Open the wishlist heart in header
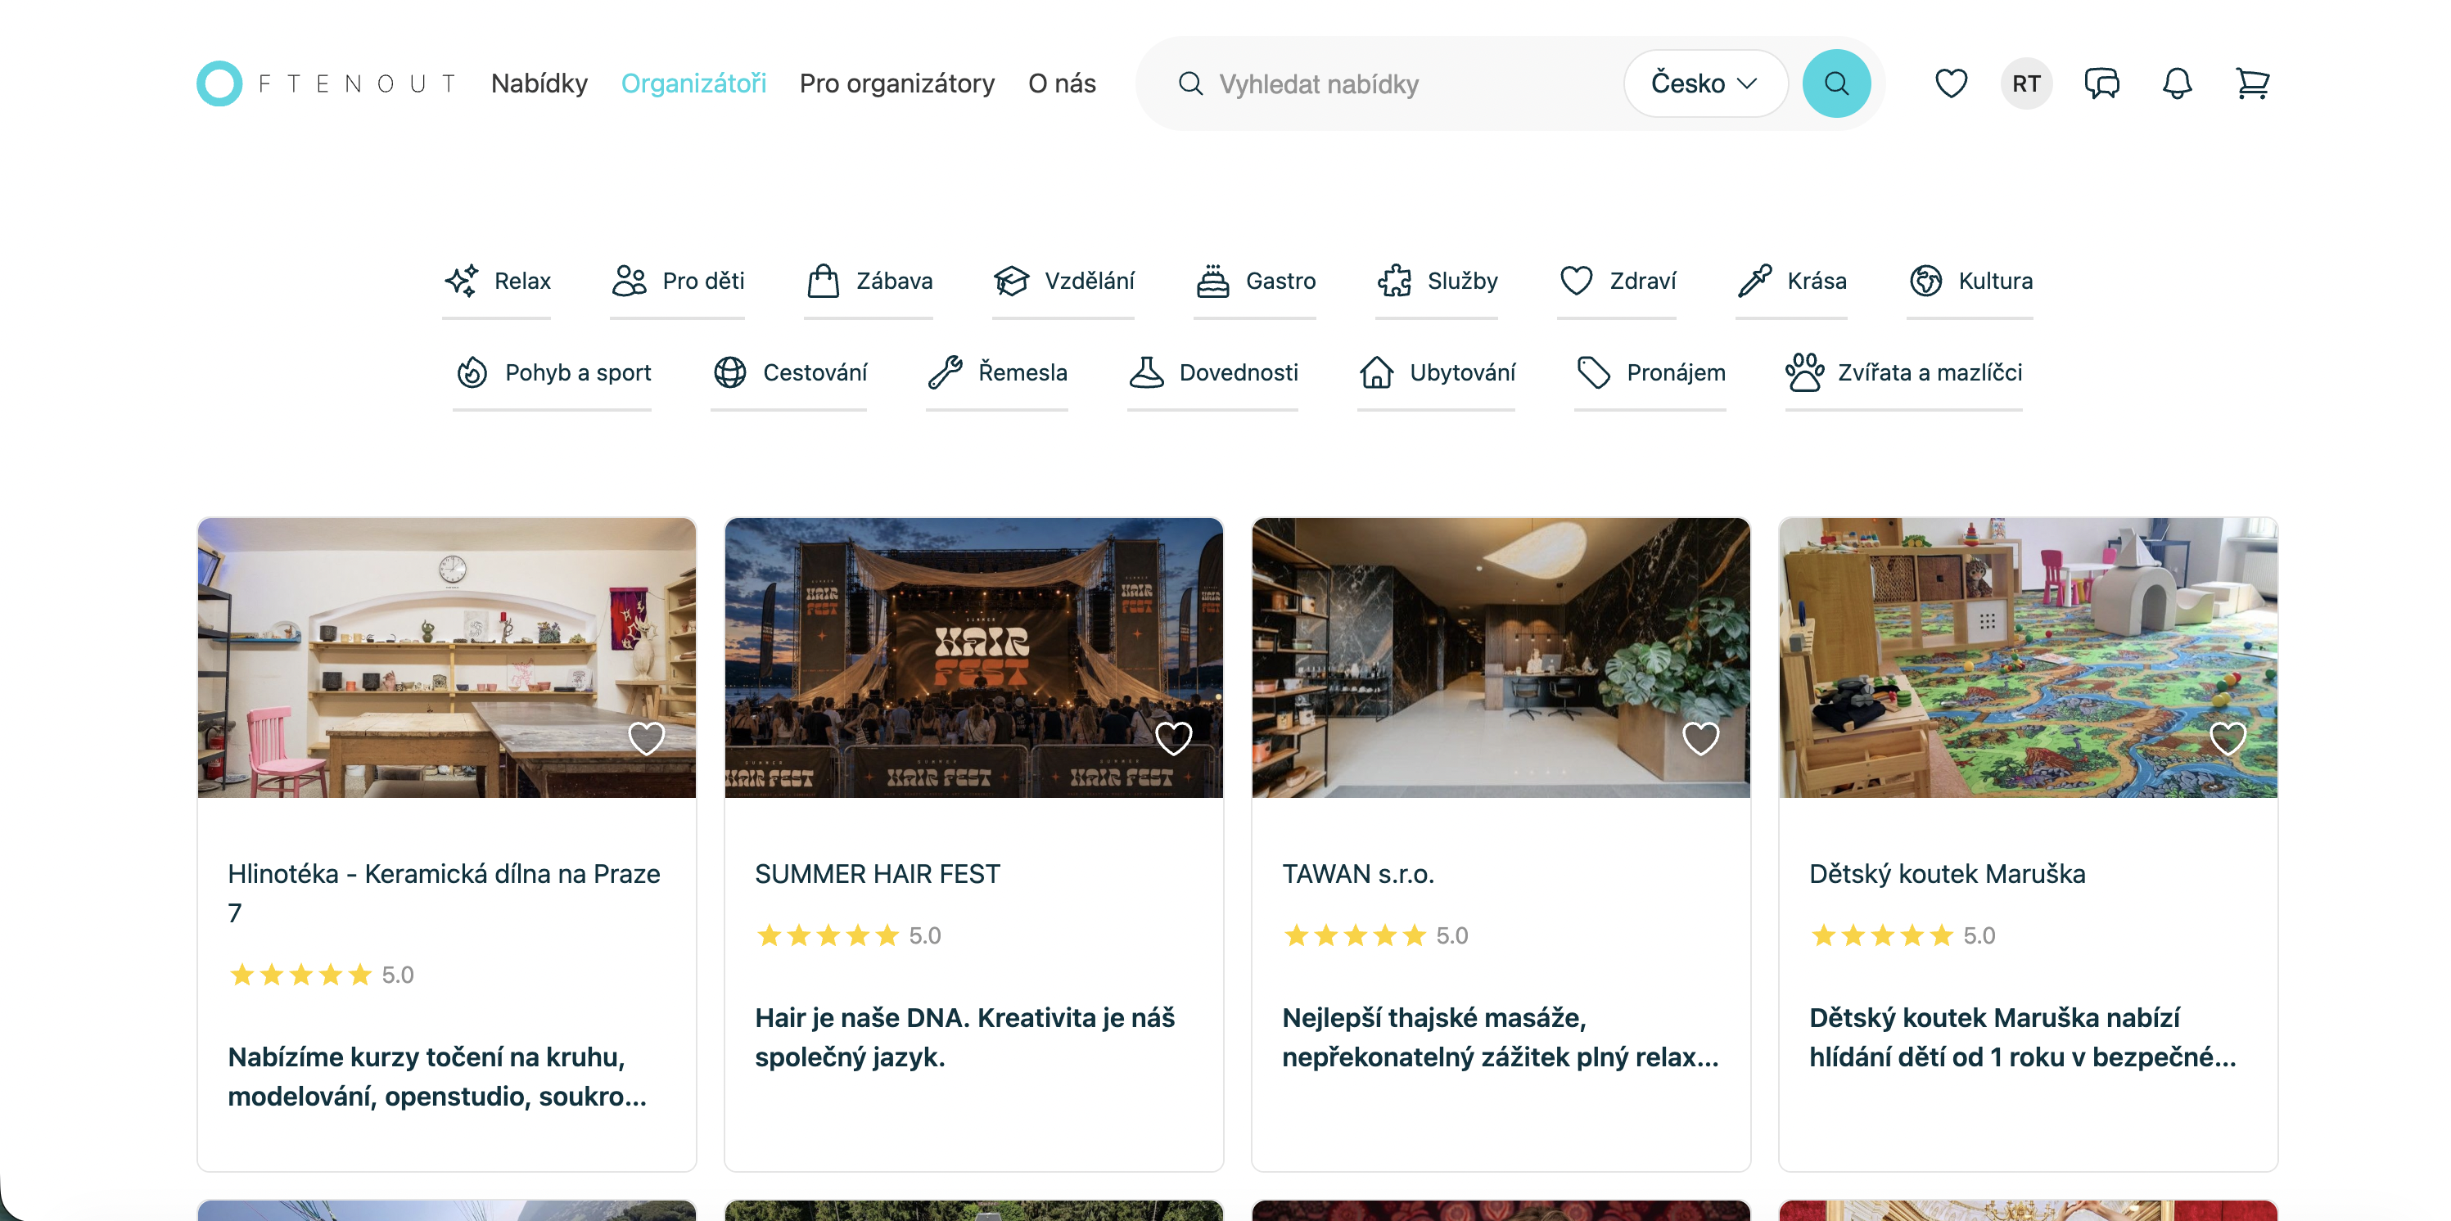This screenshot has width=2451, height=1221. [x=1951, y=83]
